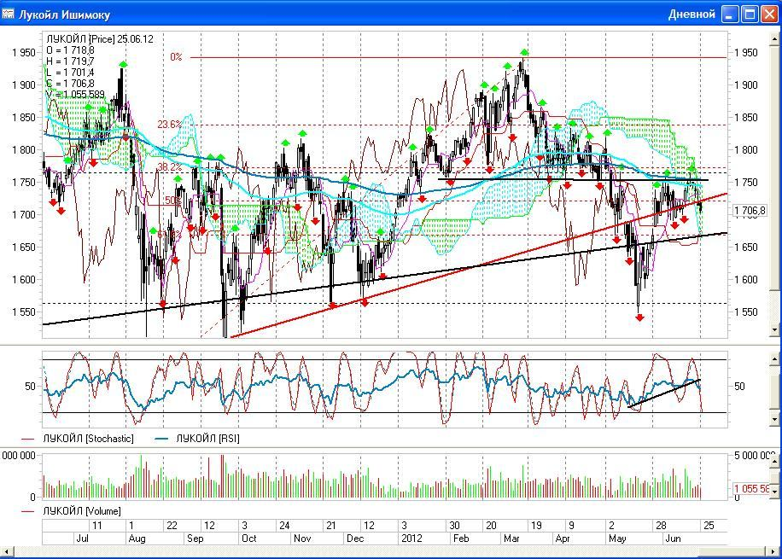782x559 pixels.
Task: Click the horizontal scrollbar left arrow
Action: (x=7, y=551)
